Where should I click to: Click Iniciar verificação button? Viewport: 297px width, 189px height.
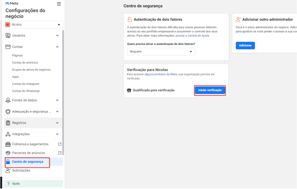point(210,90)
